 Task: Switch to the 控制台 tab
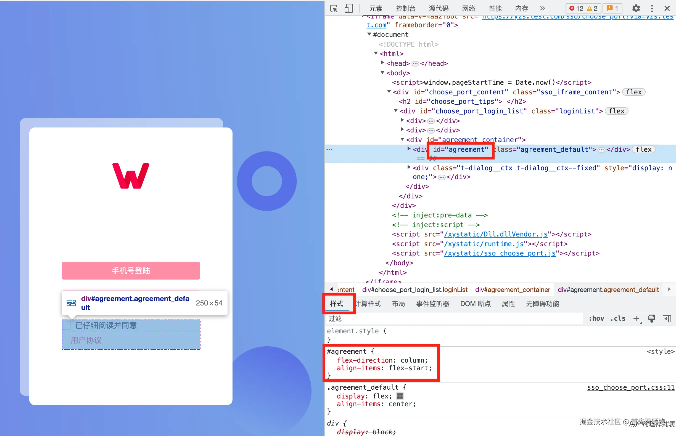pyautogui.click(x=405, y=9)
